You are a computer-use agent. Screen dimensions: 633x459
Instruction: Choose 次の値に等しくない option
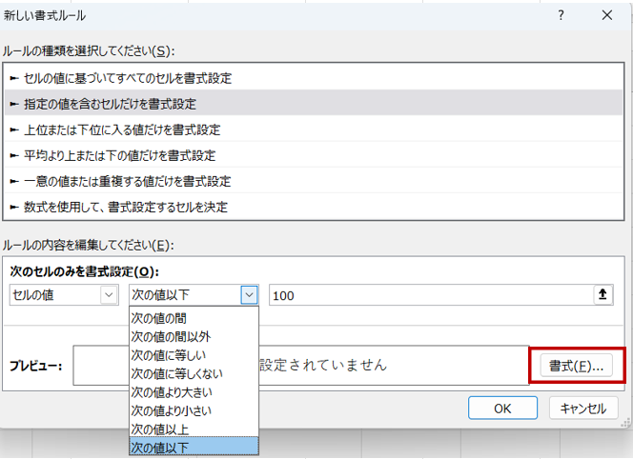170,372
